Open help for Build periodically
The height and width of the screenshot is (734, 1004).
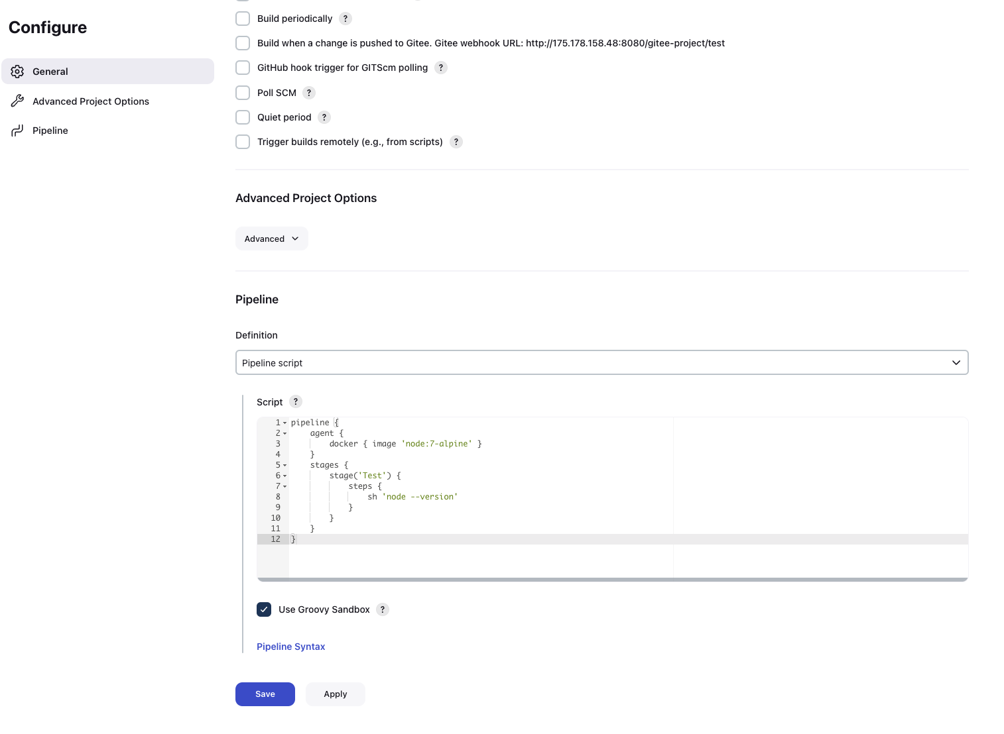click(x=345, y=19)
